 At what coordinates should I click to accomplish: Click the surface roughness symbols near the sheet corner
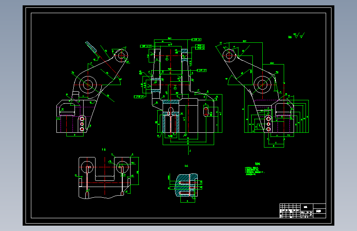point(296,36)
